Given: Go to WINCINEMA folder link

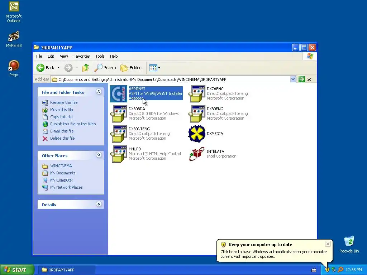Looking at the screenshot, I should (61, 166).
